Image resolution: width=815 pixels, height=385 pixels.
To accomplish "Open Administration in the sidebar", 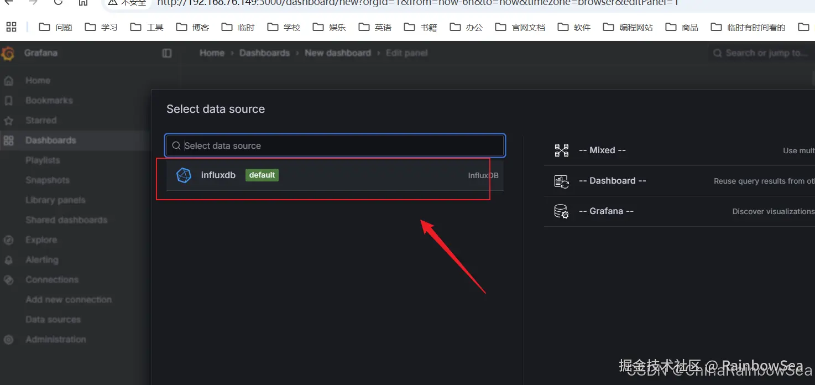I will point(56,339).
